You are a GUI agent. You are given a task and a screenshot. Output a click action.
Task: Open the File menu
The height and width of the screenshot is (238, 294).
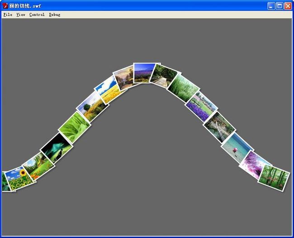click(x=8, y=14)
